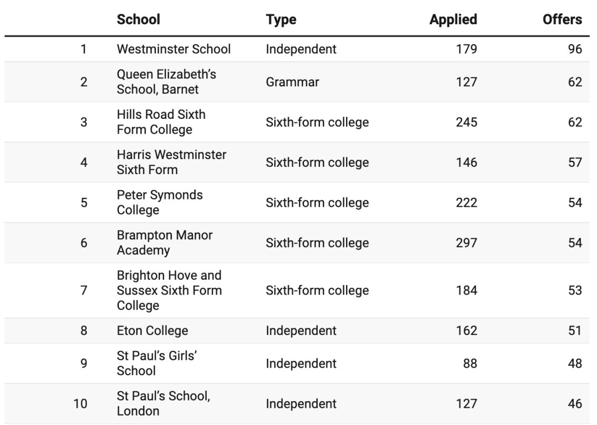Select the Westminster School name cell
This screenshot has width=597, height=425.
174,49
